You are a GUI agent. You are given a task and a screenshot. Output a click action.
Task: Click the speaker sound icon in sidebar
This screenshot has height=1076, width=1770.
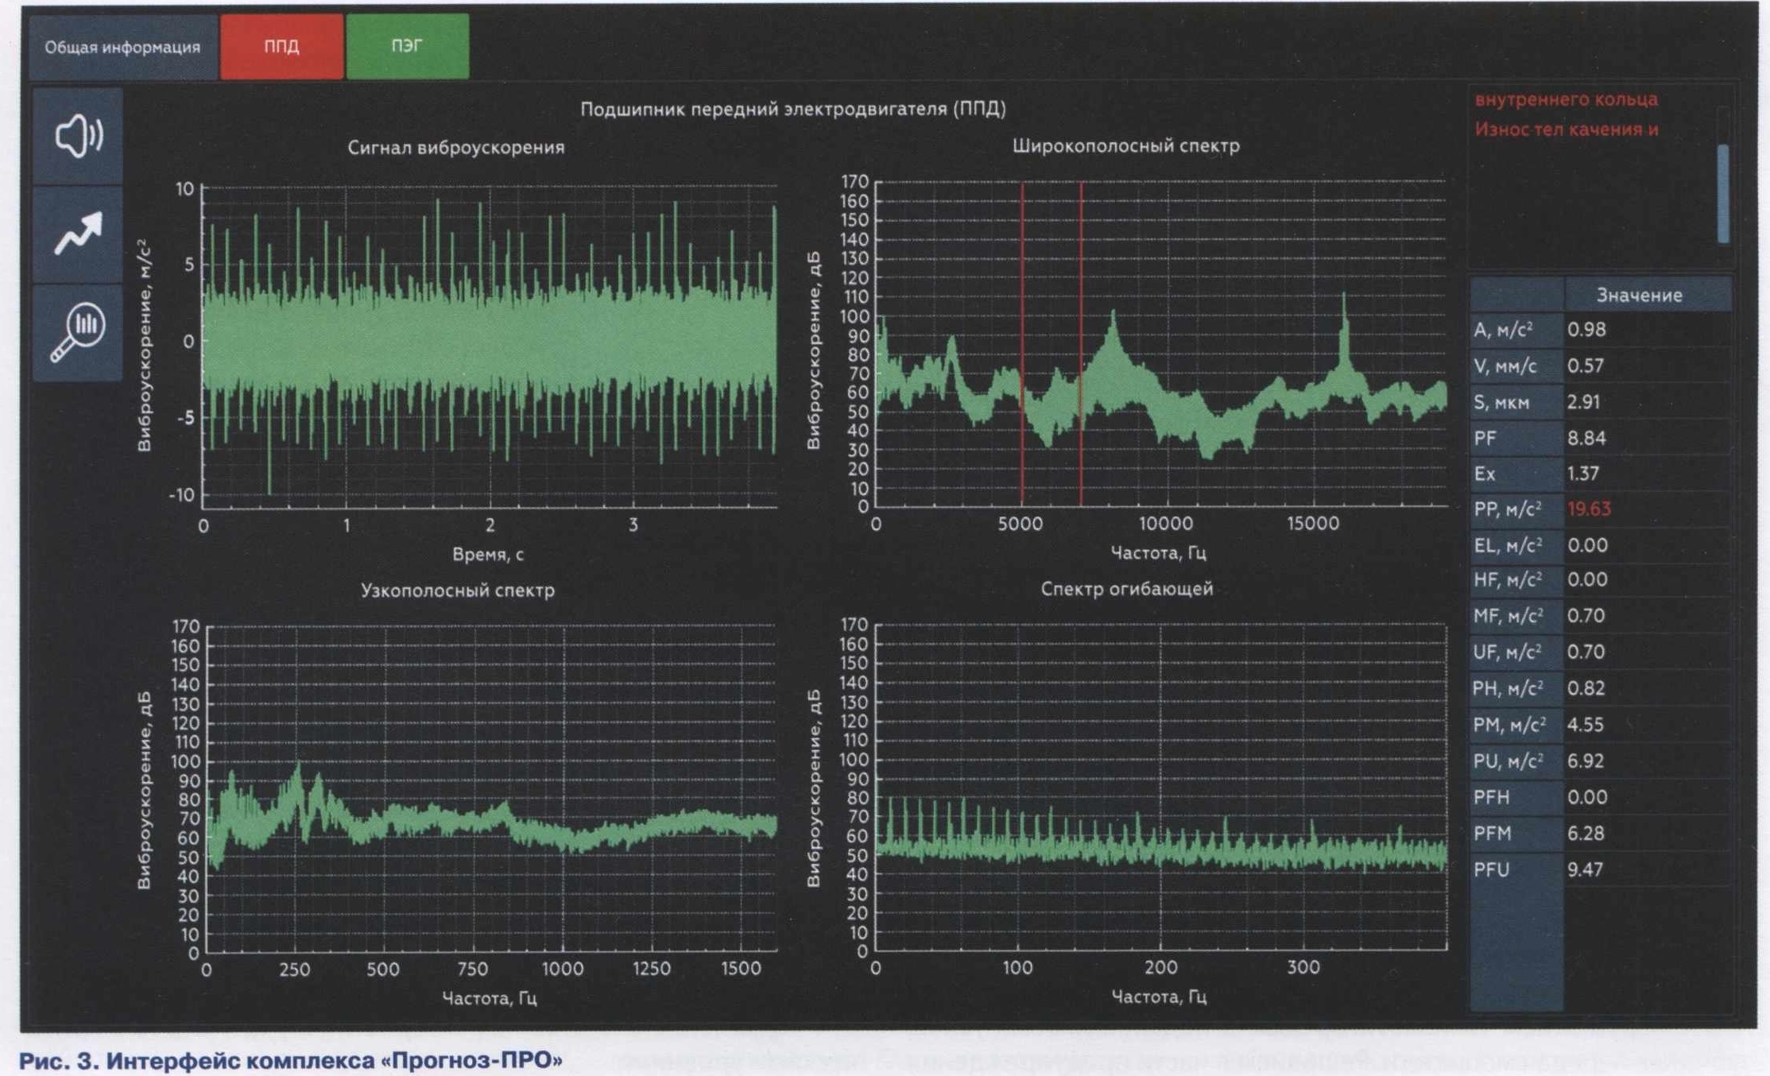pyautogui.click(x=78, y=136)
